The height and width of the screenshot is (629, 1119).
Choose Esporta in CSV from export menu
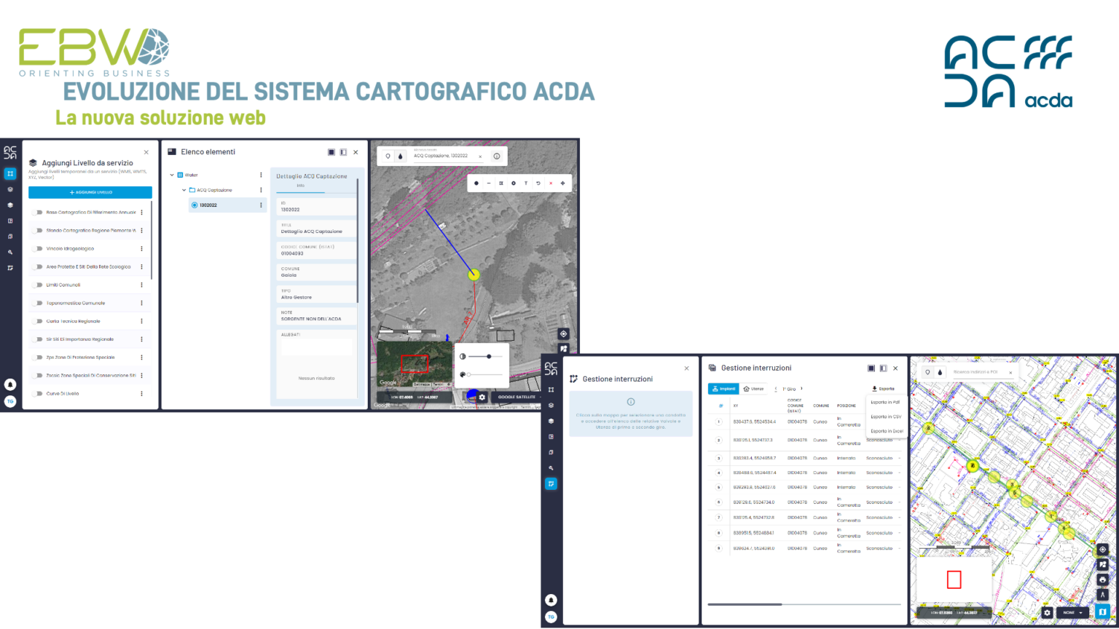pos(886,417)
